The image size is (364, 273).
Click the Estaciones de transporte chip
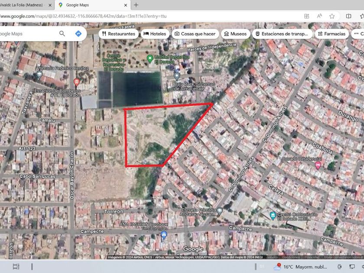[282, 34]
